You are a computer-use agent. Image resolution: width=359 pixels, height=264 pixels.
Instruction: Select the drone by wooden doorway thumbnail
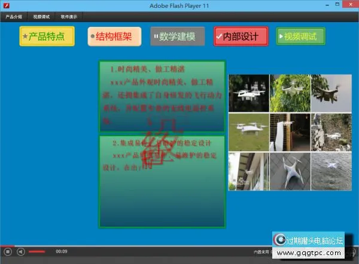(290, 132)
